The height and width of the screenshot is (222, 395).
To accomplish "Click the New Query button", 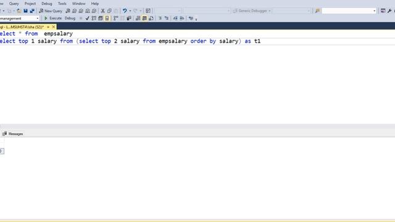I will pyautogui.click(x=51, y=11).
